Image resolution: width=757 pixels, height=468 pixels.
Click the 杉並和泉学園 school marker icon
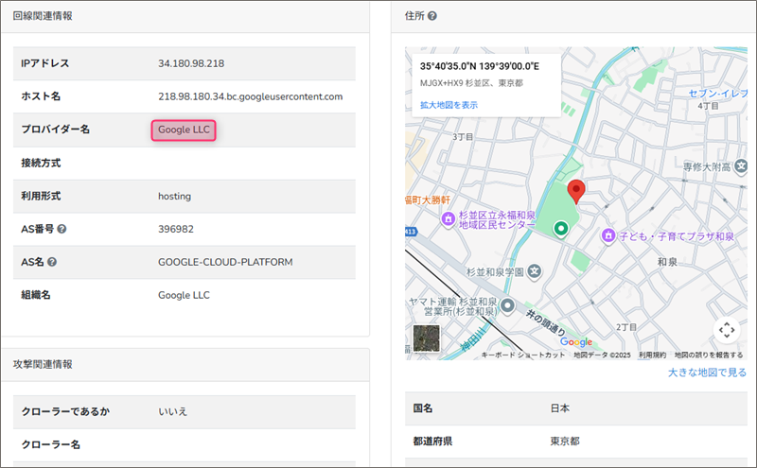coord(534,271)
